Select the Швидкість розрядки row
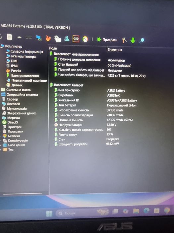This screenshot has width=174, height=233. point(87,144)
